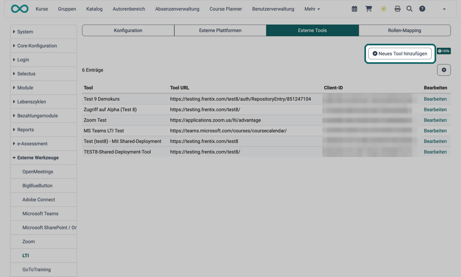
Task: Open Zoom in the sidebar
Action: pyautogui.click(x=44, y=242)
